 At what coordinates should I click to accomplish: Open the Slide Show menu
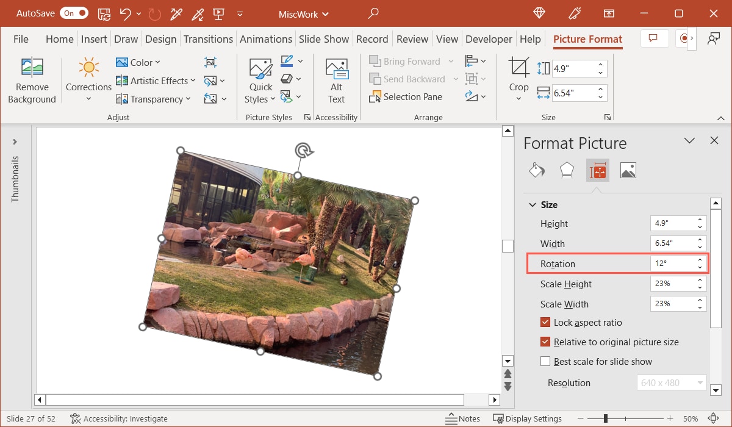pyautogui.click(x=324, y=38)
